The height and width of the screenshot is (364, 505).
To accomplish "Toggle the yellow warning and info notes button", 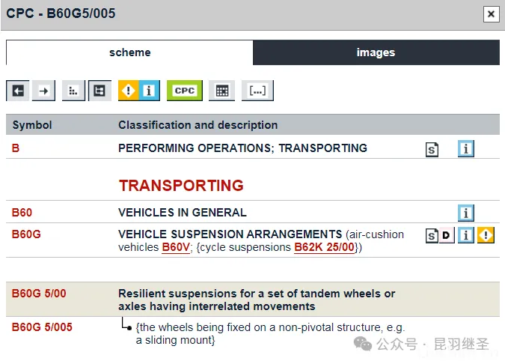I will (x=139, y=91).
